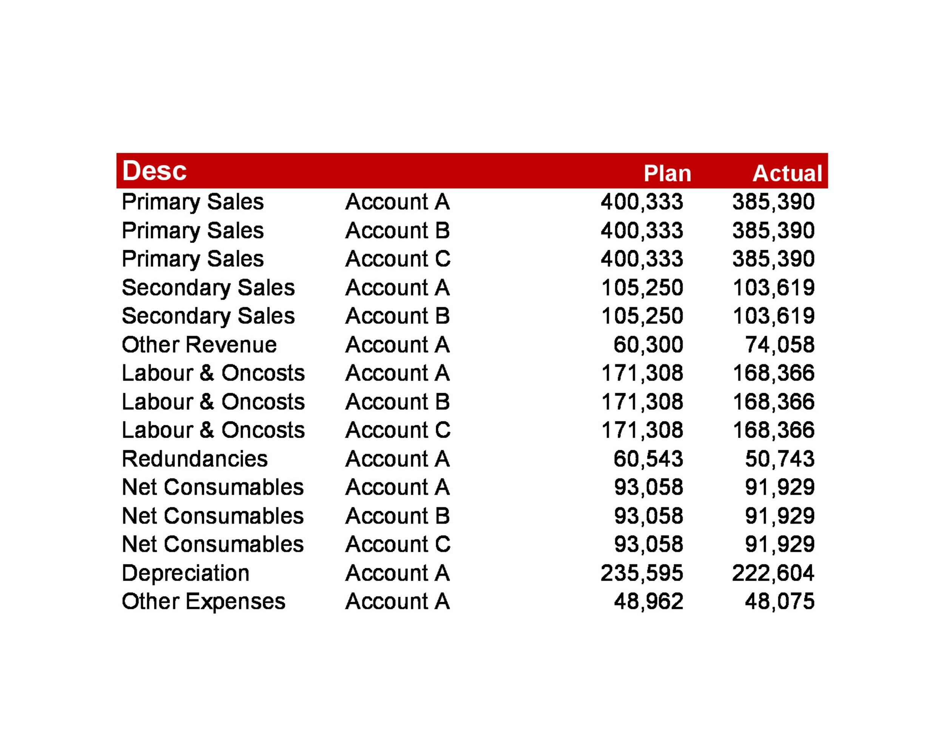Screen dimensions: 944x741
Task: Click the Plan column header
Action: [667, 174]
